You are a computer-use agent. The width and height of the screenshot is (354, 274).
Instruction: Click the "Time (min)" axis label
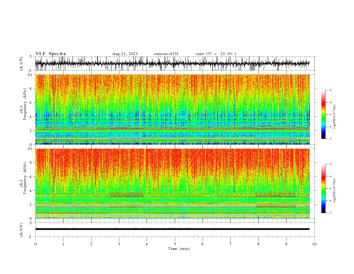[179, 248]
